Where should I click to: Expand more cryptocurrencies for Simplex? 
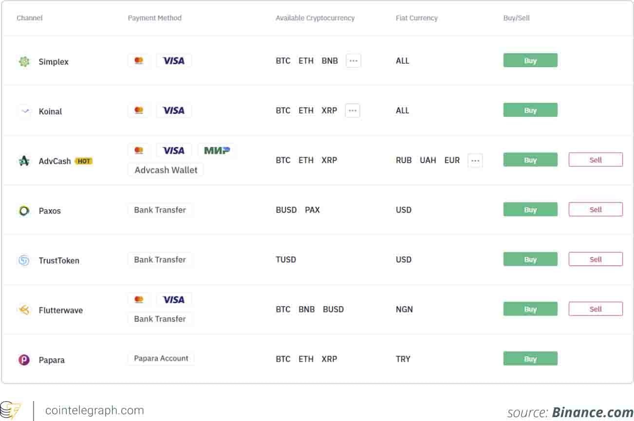pos(354,61)
